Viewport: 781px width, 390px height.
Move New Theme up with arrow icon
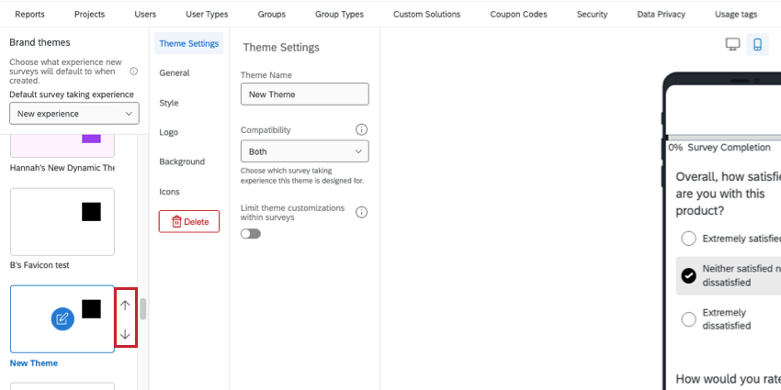[x=126, y=306]
